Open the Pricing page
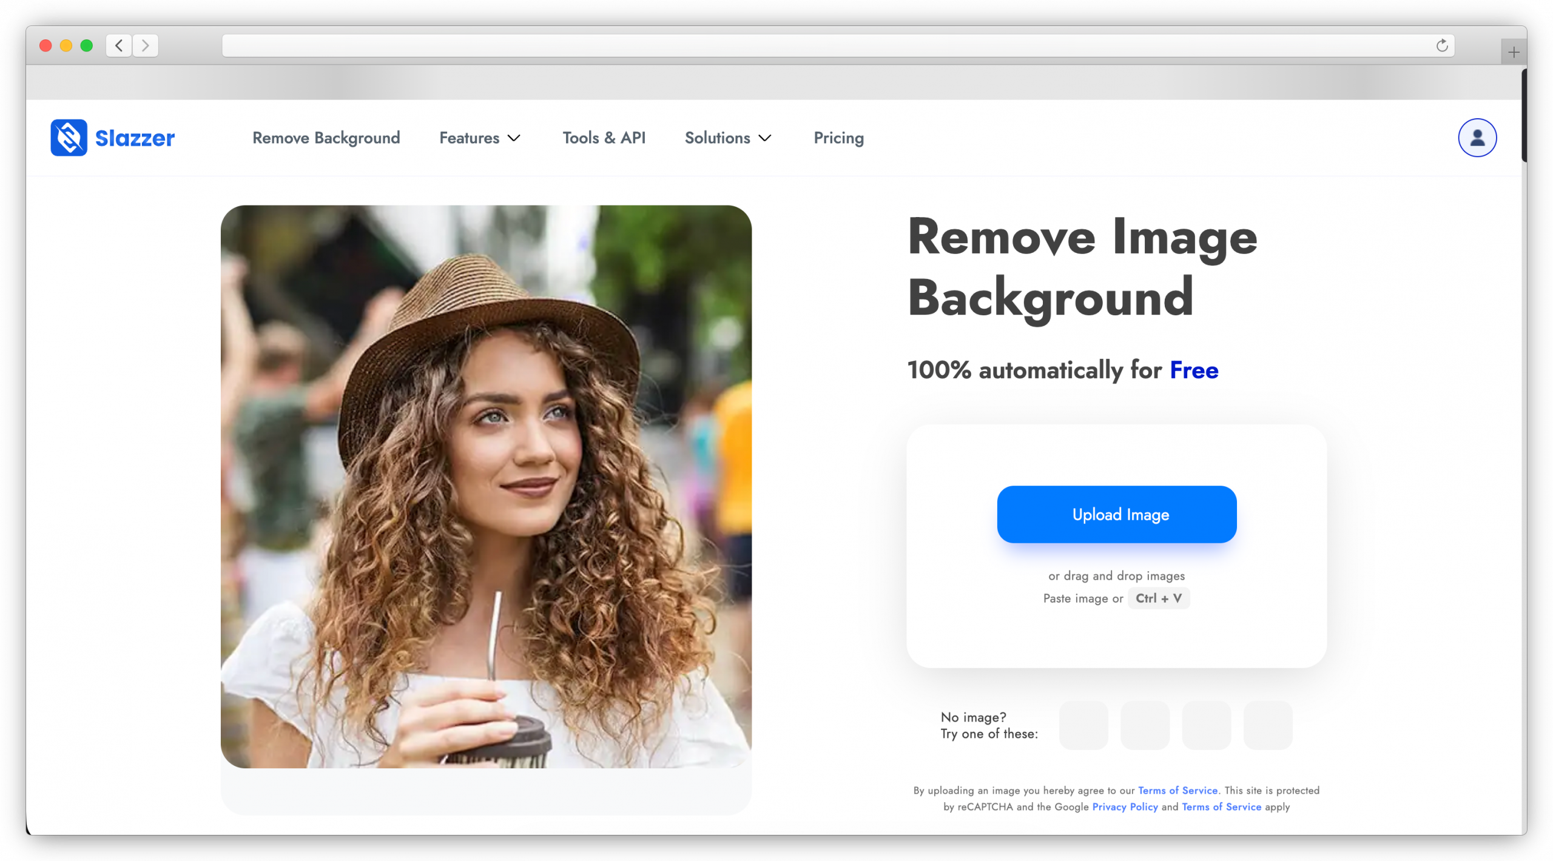The image size is (1553, 861). (838, 138)
